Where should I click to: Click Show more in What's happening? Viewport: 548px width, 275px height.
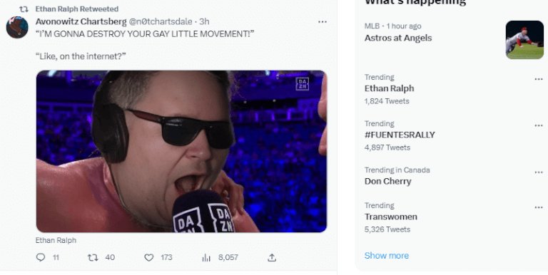(x=387, y=256)
